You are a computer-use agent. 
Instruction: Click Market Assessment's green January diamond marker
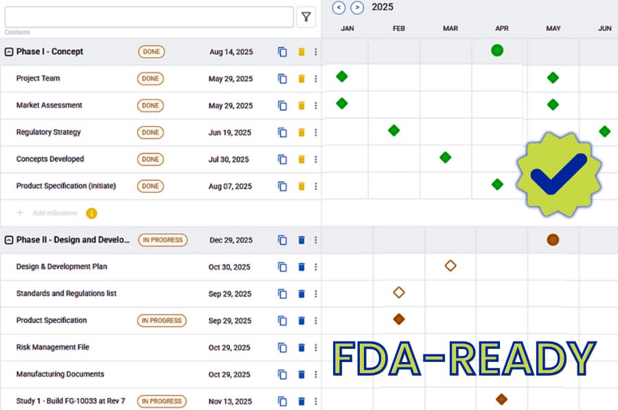[x=341, y=105]
